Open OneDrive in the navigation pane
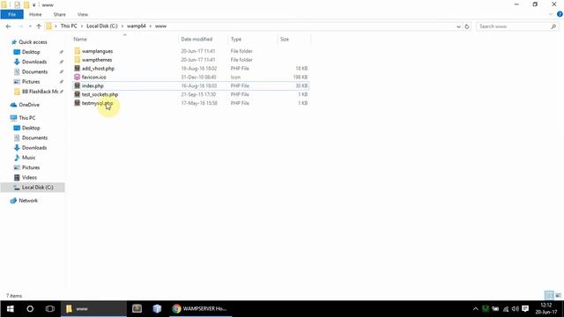This screenshot has width=564, height=317. [x=29, y=105]
